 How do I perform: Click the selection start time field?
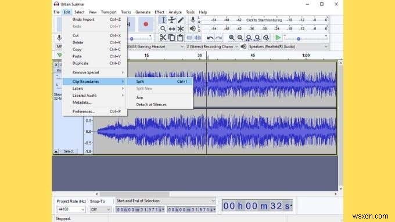tap(140, 209)
